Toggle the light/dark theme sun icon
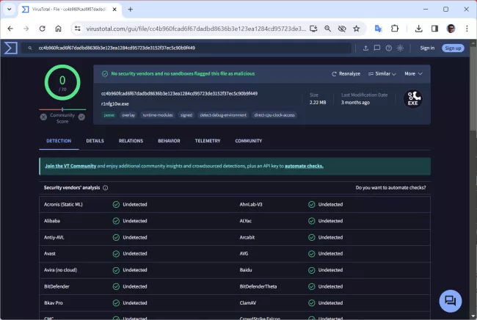 pyautogui.click(x=400, y=48)
